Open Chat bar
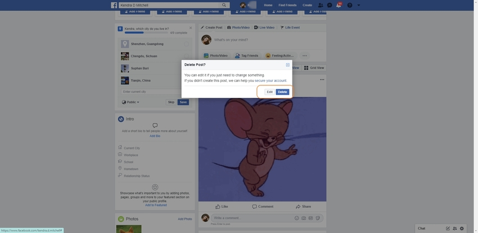 pos(422,229)
